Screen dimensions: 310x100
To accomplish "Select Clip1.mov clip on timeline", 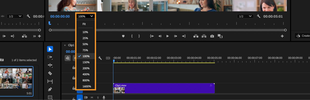I will coord(164,88).
